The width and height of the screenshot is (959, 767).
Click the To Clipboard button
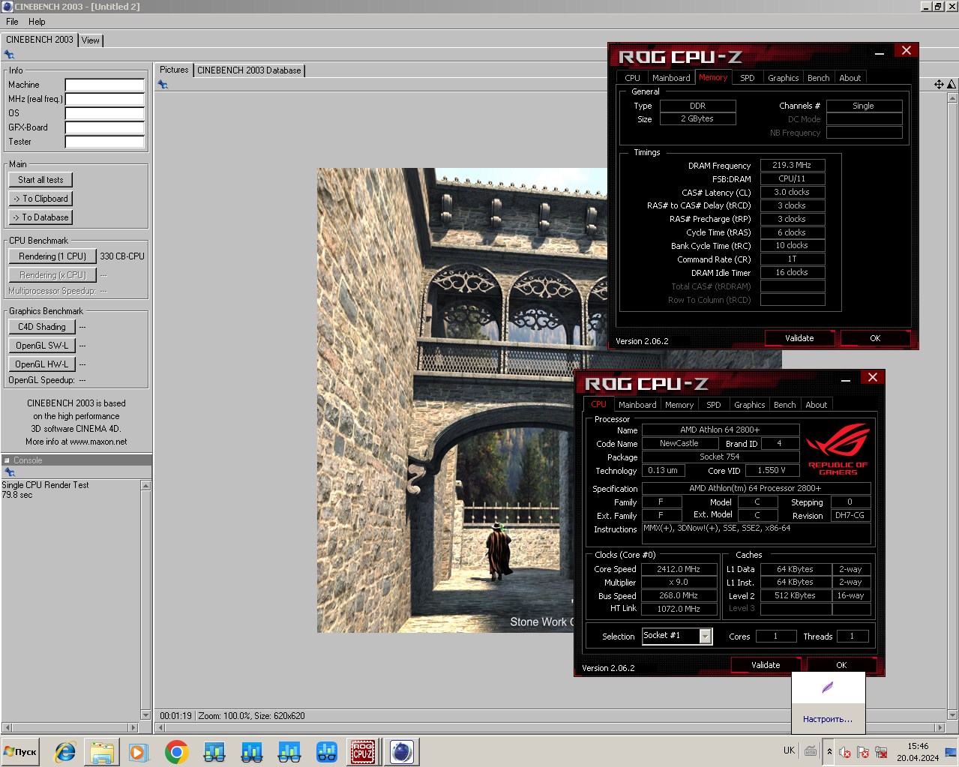(x=40, y=199)
